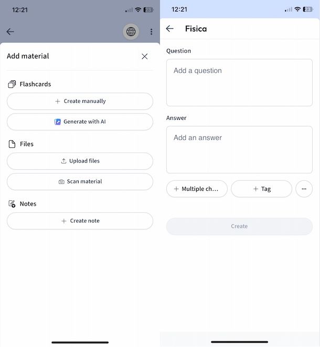
Task: Focus the Add a question field
Action: [x=239, y=83]
